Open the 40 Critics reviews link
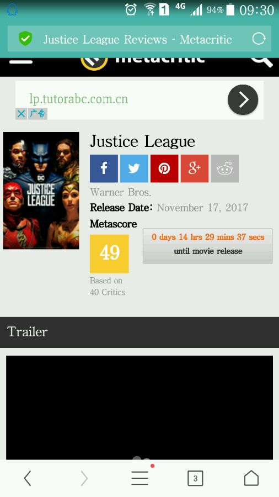 [108, 292]
